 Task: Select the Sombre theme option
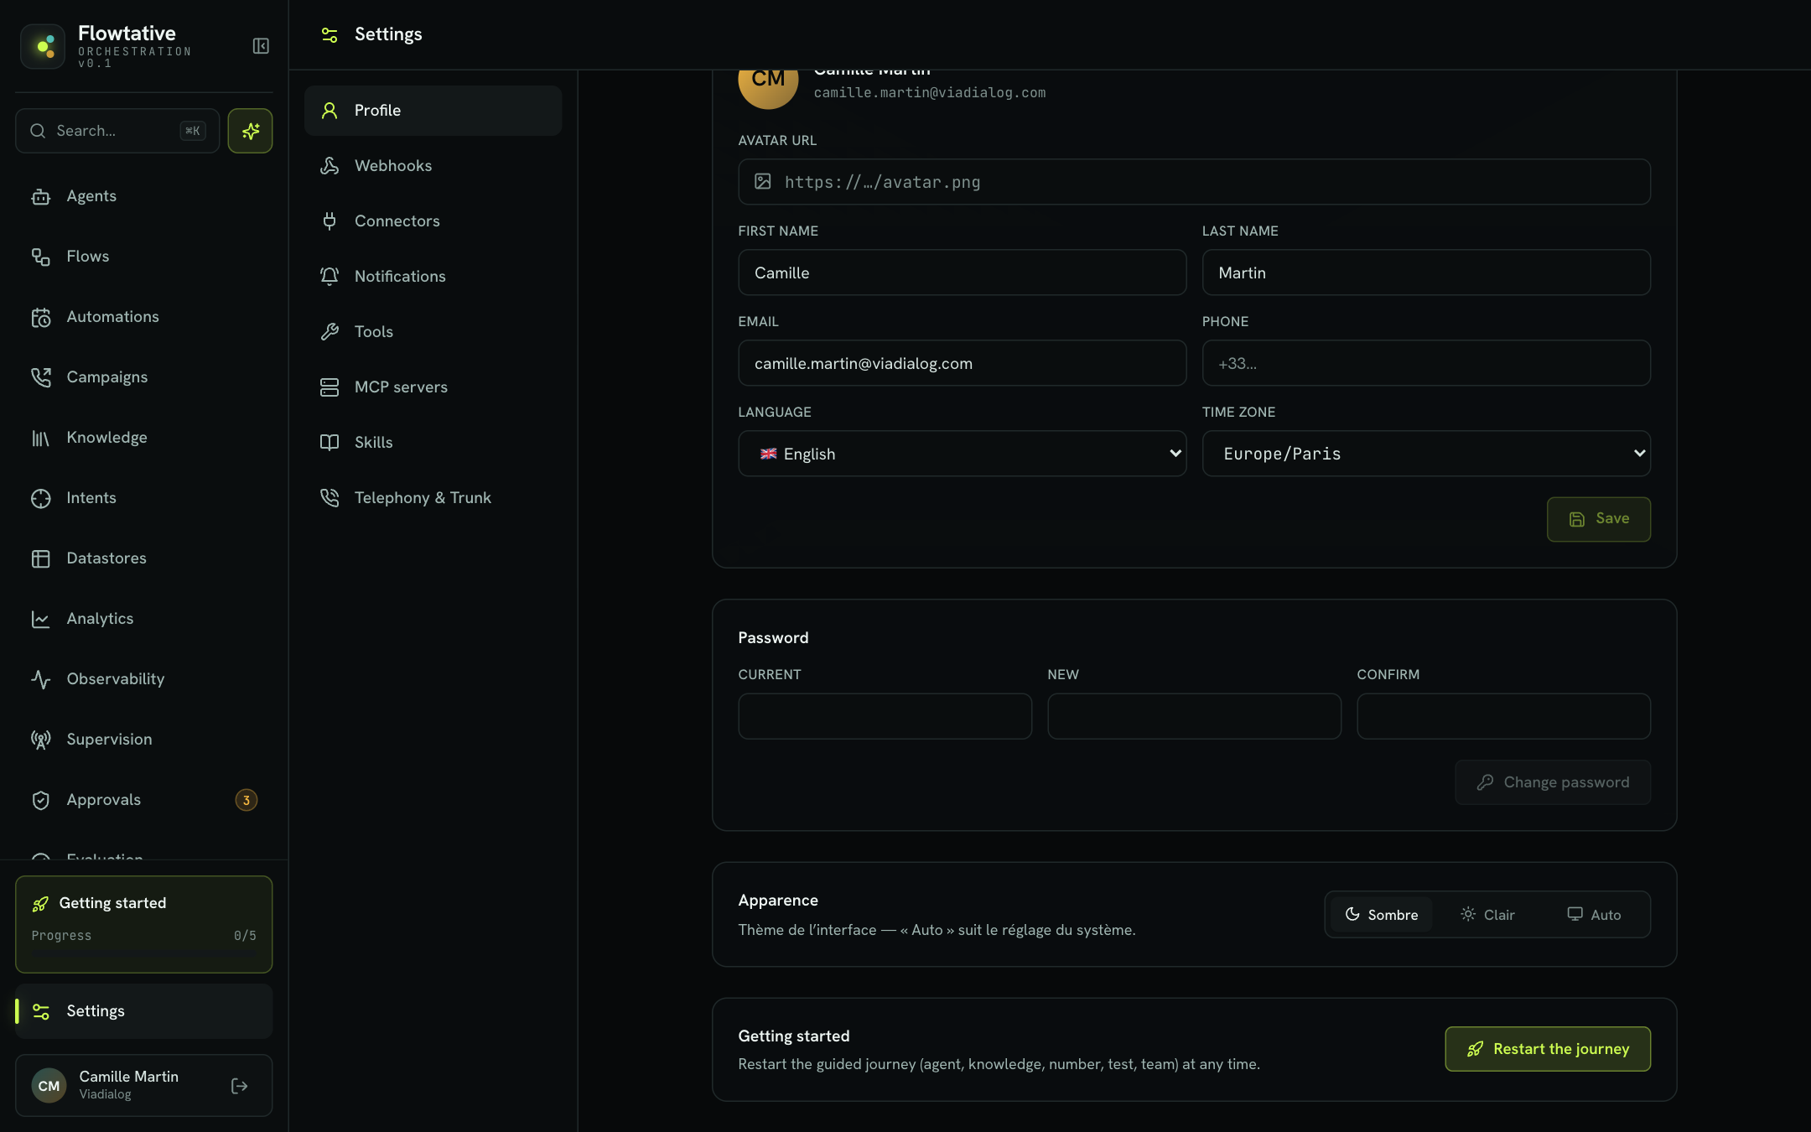point(1381,915)
